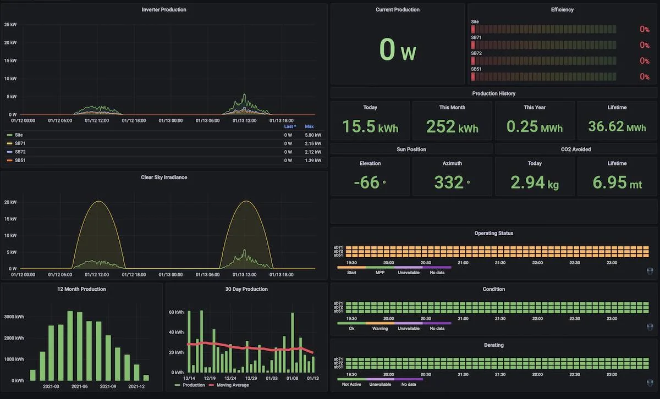Click the green Site legend color swatch
The image size is (660, 399).
9,135
